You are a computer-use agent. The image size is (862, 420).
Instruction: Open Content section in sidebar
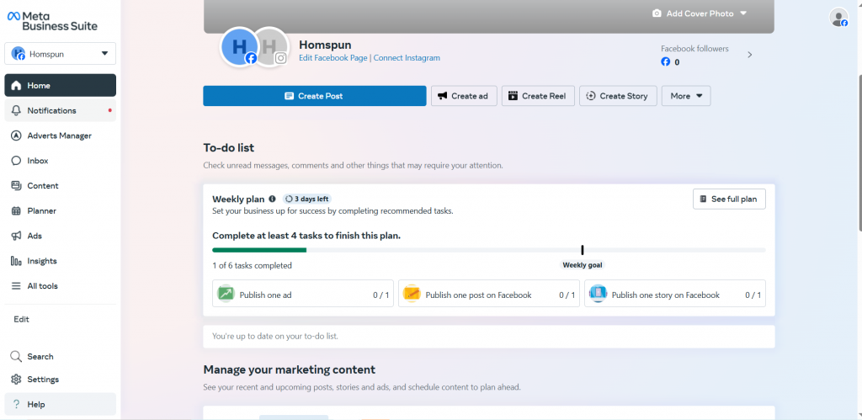tap(61, 186)
